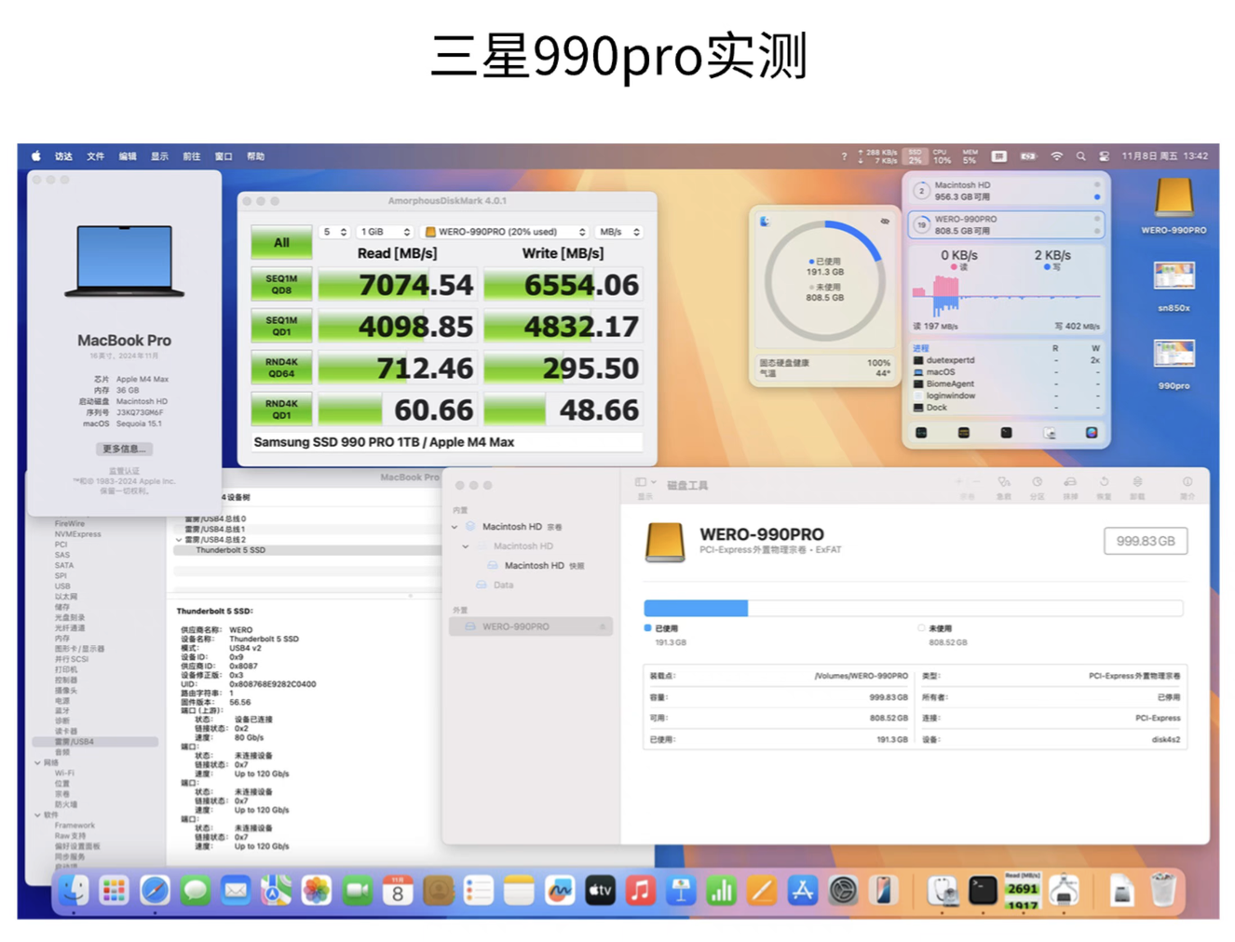The width and height of the screenshot is (1235, 942).
Task: Open the 窗口 menu
Action: click(x=224, y=156)
